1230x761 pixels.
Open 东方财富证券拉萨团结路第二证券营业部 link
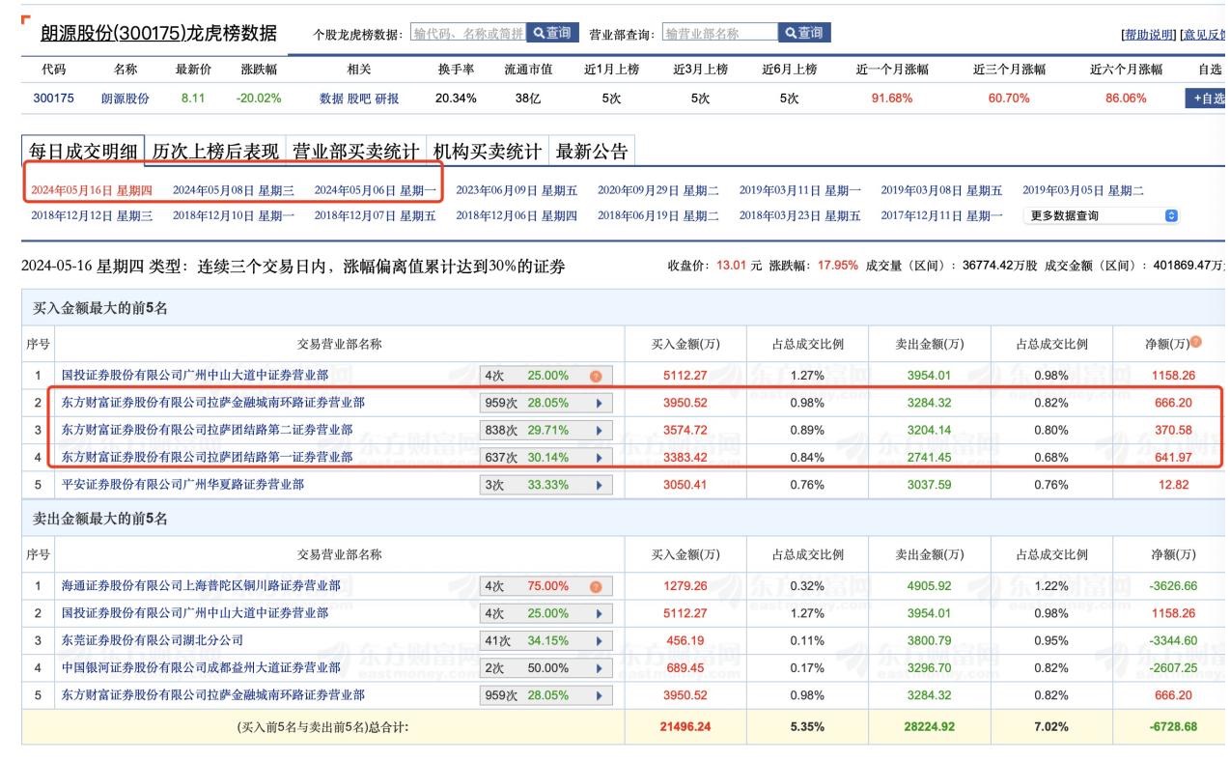[208, 430]
